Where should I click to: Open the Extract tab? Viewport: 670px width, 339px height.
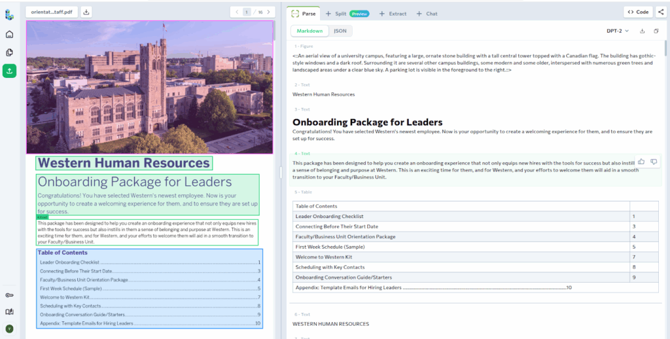(x=393, y=13)
